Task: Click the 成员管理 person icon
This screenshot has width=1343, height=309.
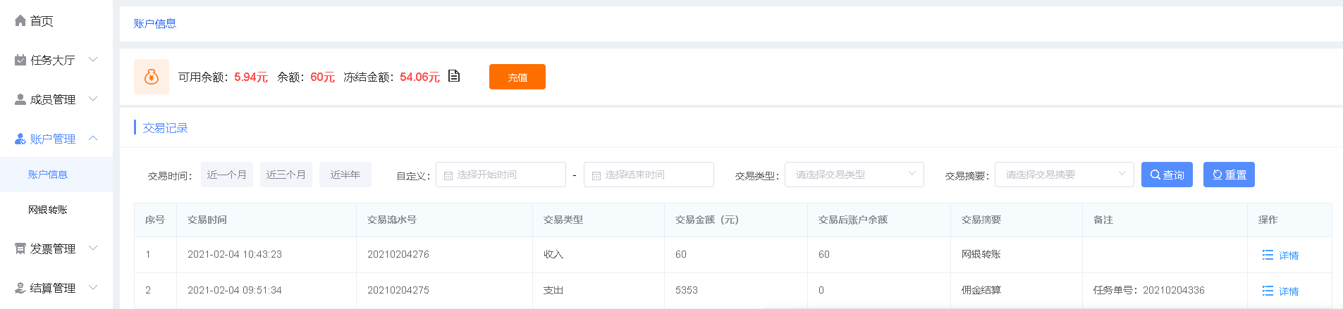Action: [x=20, y=100]
